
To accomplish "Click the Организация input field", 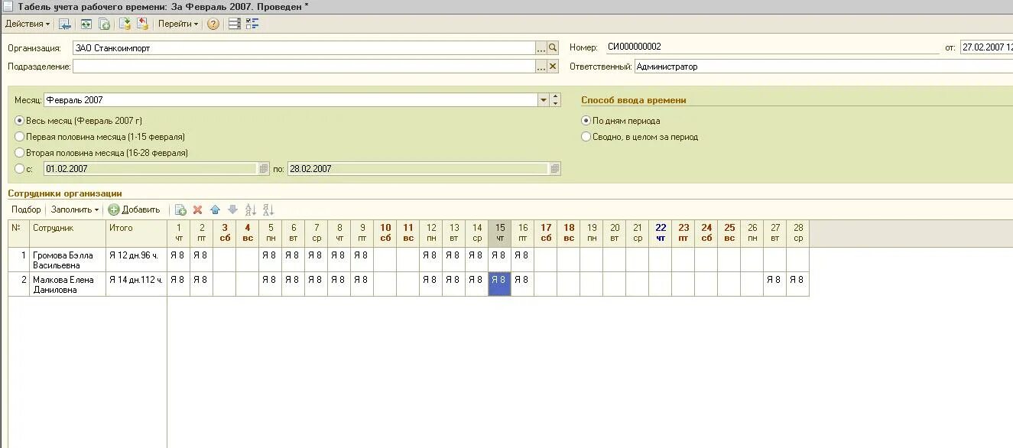I will (x=304, y=48).
